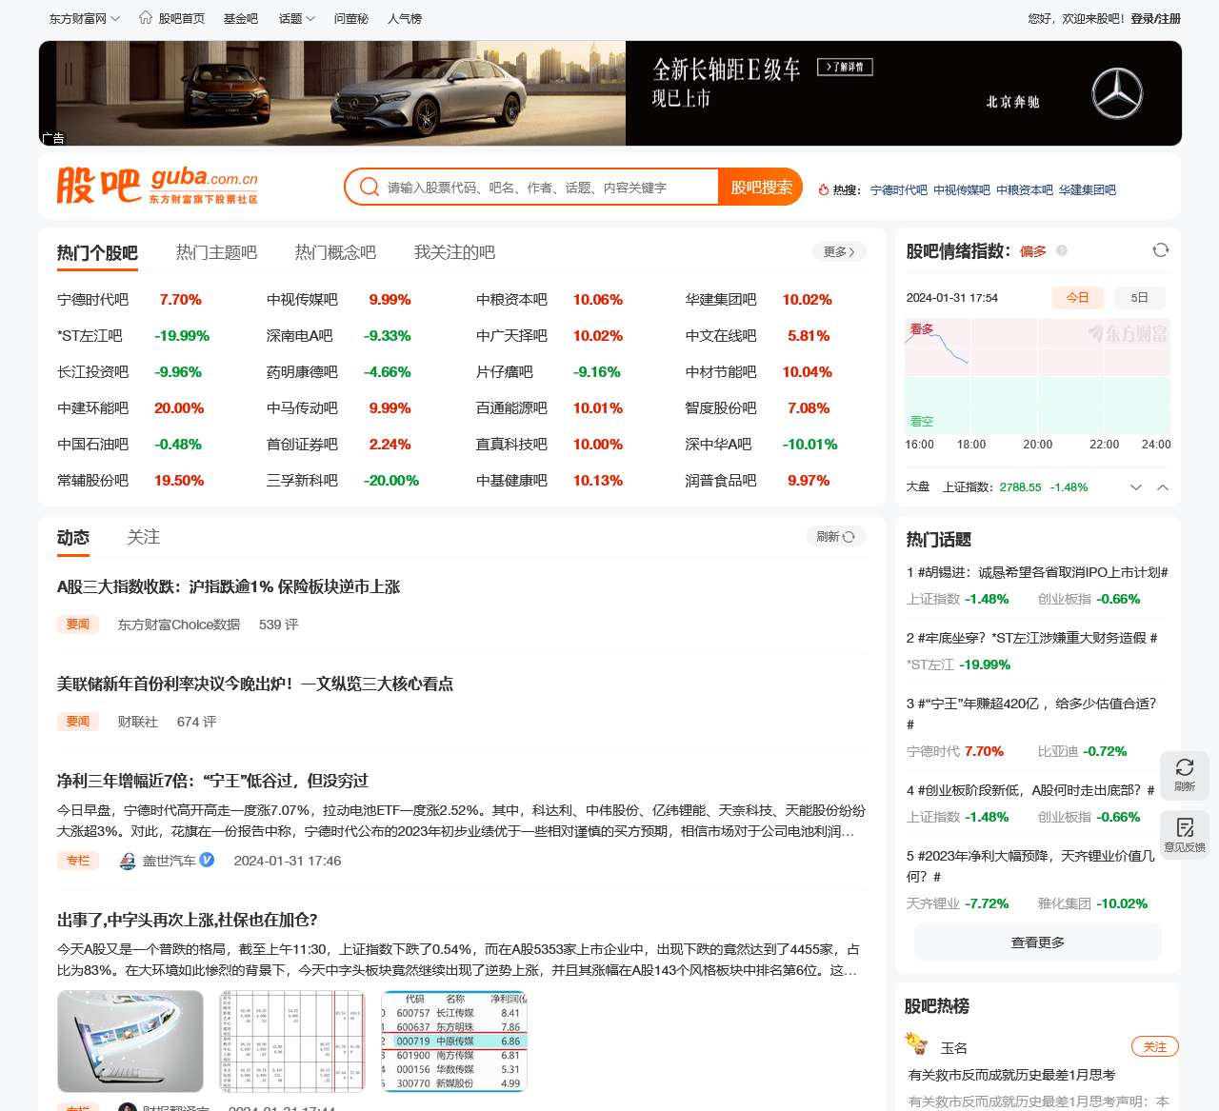Click 天齐锂业 -7.72% quote
This screenshot has width=1219, height=1111.
pyautogui.click(x=957, y=903)
